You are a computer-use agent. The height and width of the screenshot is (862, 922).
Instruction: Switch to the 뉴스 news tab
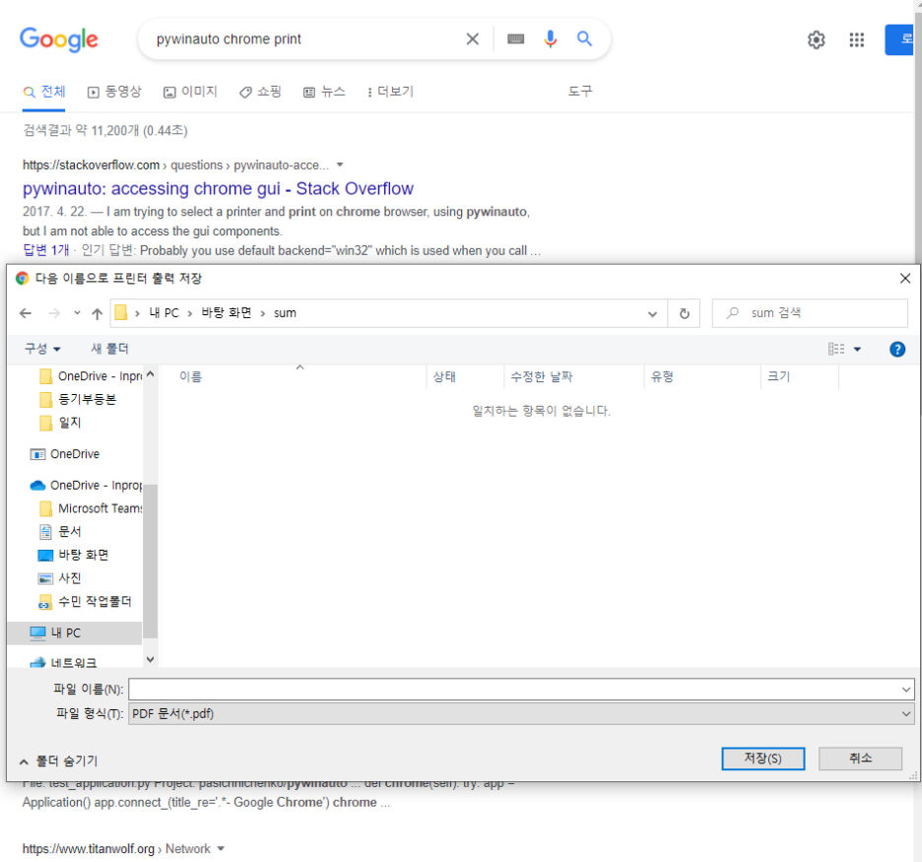(325, 92)
